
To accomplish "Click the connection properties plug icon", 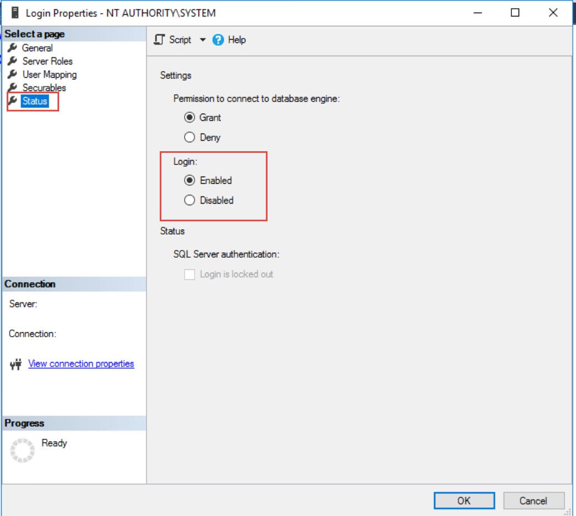I will click(15, 364).
